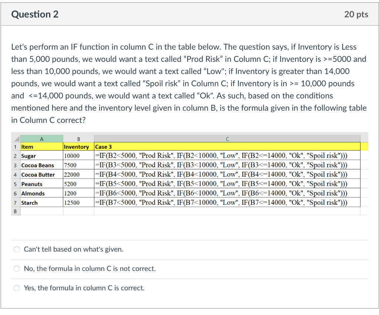
Task: Click the "Almonds" cell
Action: click(41, 193)
